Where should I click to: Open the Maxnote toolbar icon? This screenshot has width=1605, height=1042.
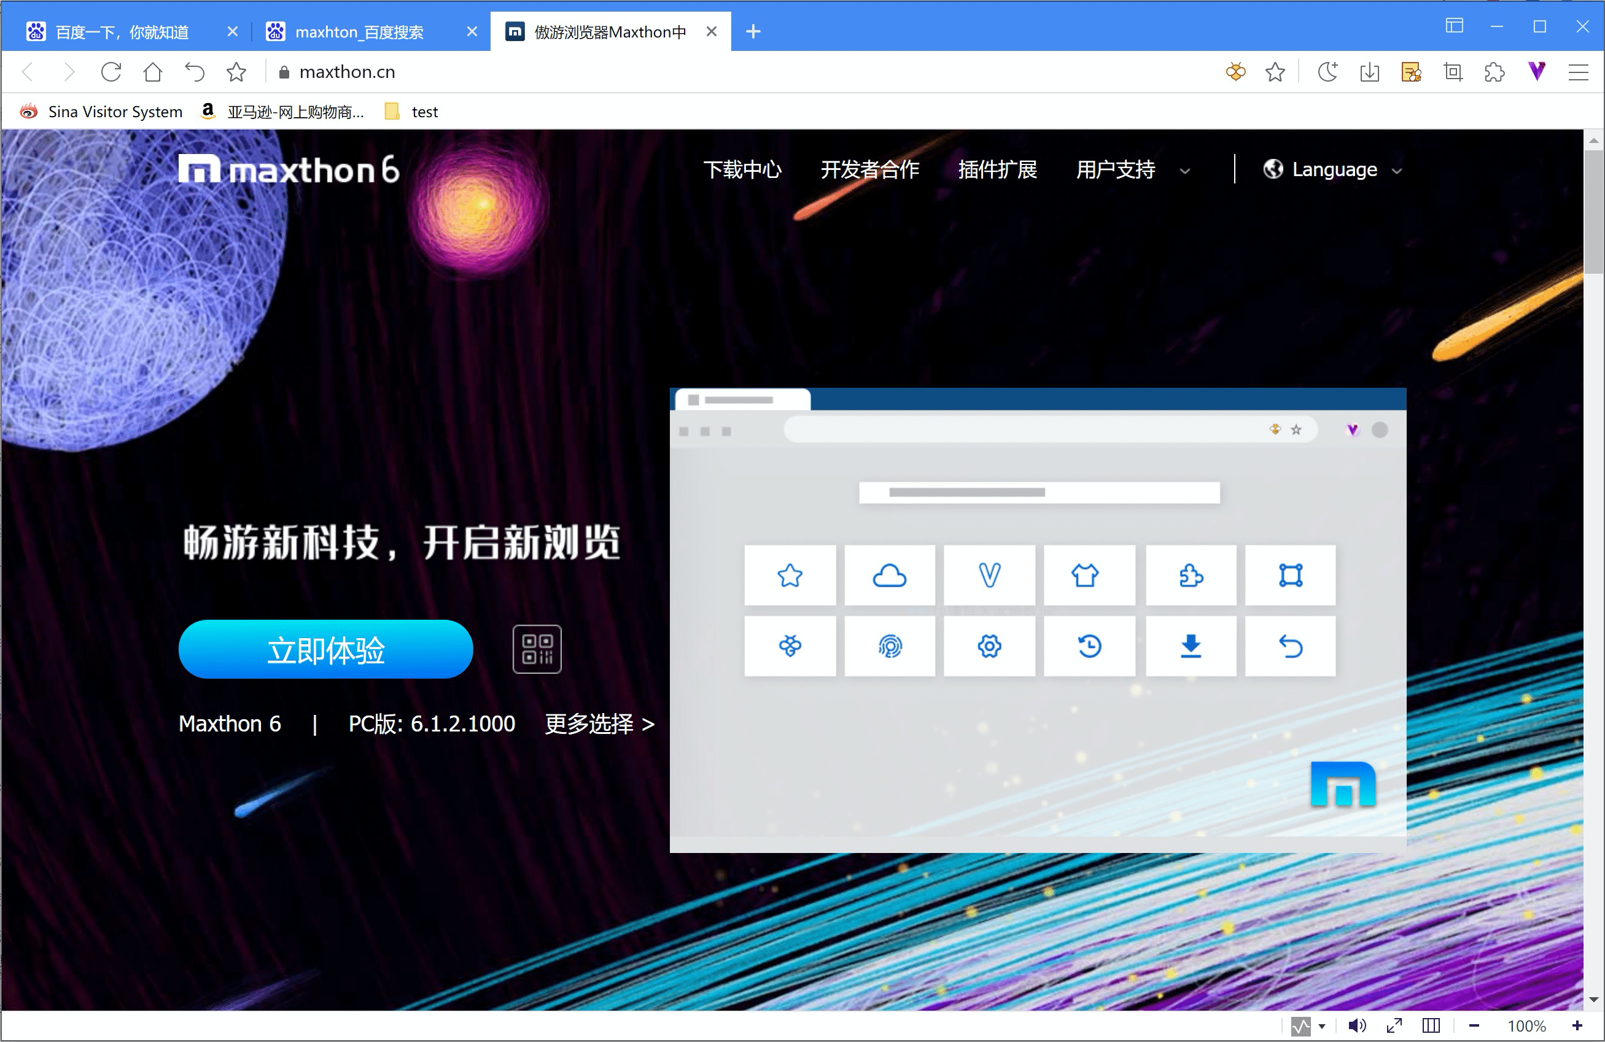click(1411, 72)
